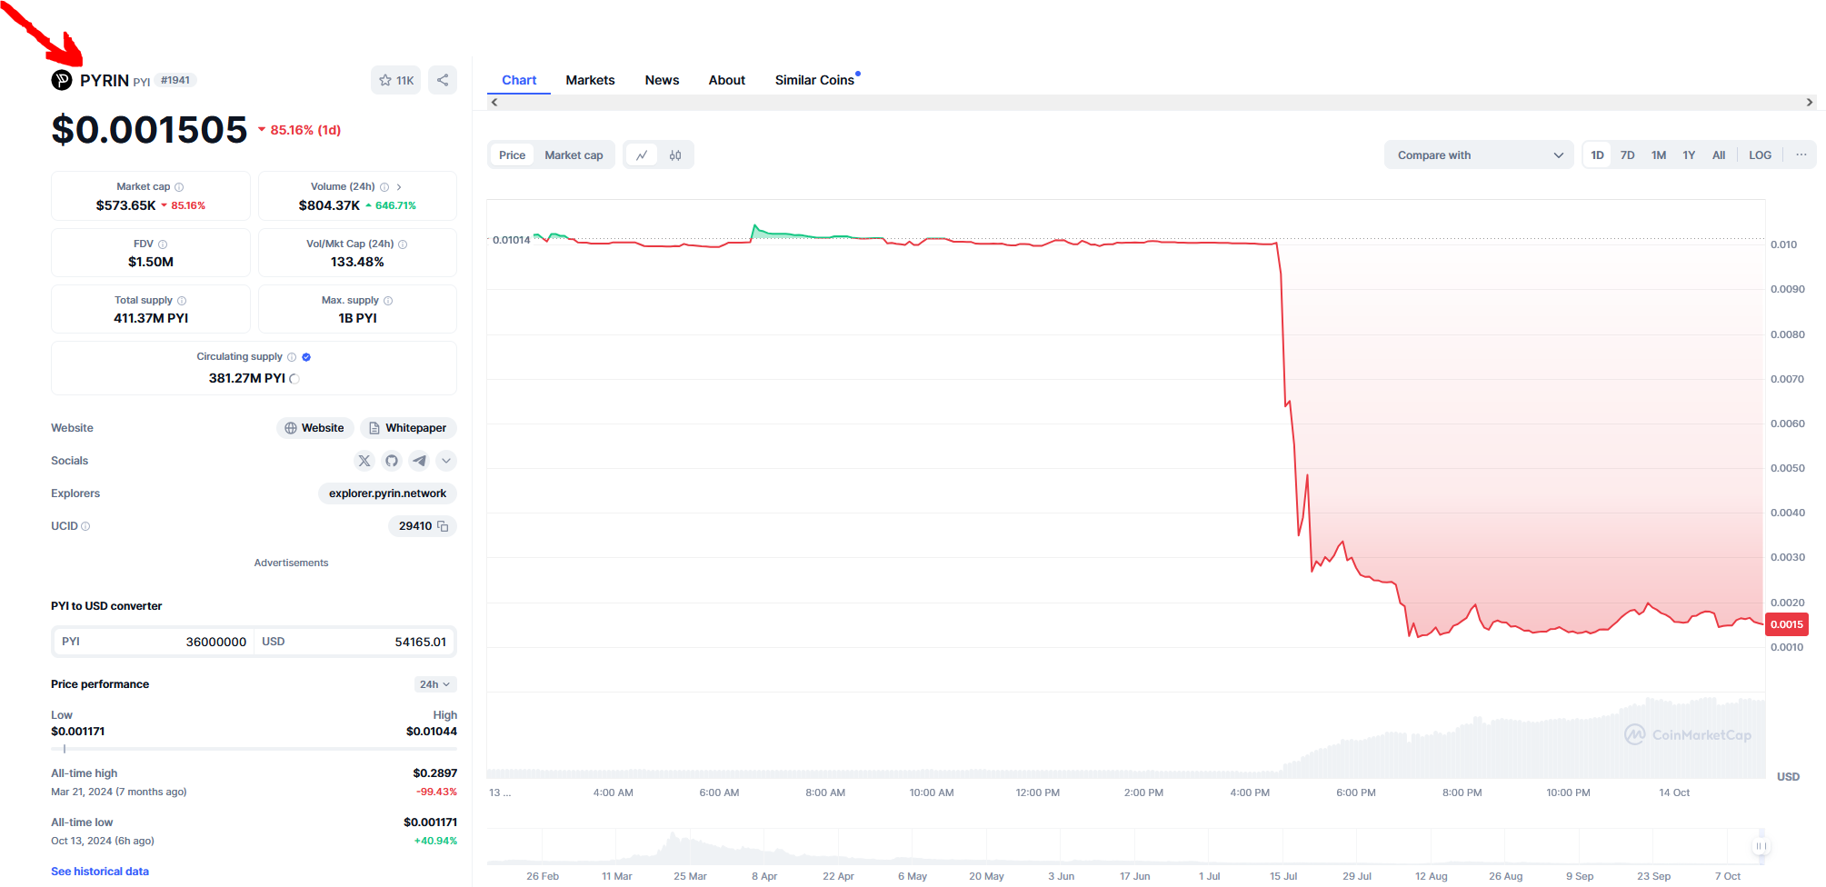This screenshot has height=887, width=1826.
Task: Click See historical data link
Action: click(100, 872)
